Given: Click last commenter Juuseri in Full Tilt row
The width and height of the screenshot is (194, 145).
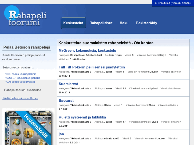Looking at the screenshot, I should [x=154, y=72].
